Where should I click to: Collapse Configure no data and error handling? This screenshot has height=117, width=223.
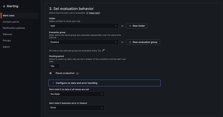coord(104,83)
